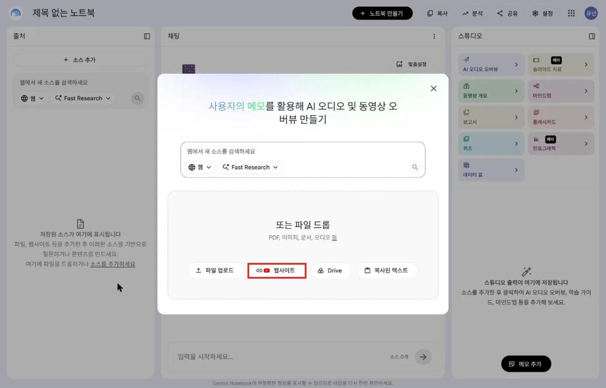606x388 pixels.
Task: Click 맞춤설정 customize button in chat
Action: 411,64
